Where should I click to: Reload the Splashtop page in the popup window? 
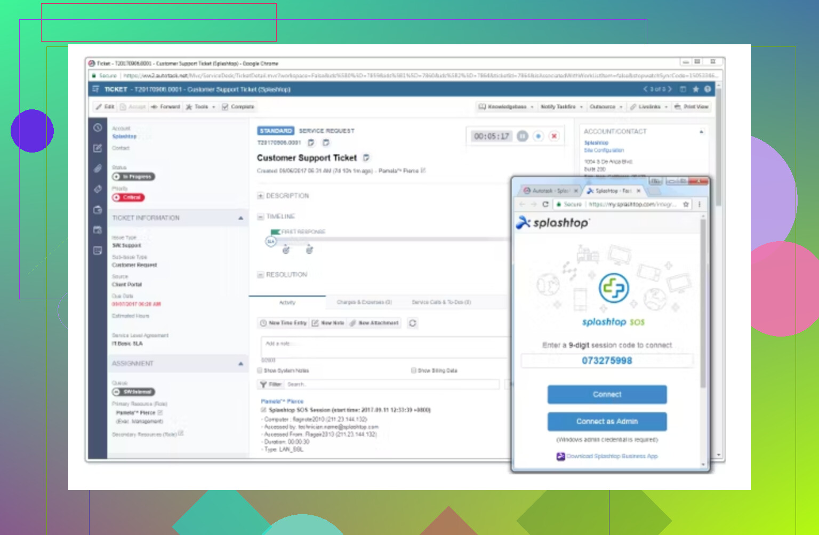click(x=545, y=204)
